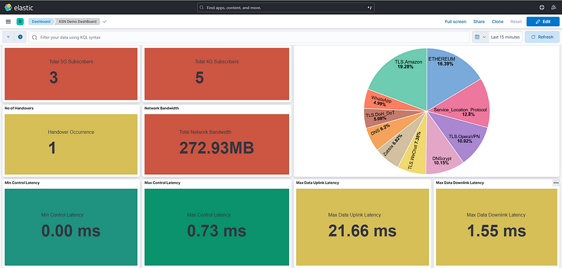Open panel options ellipsis on Max Data Downlink Latency
The width and height of the screenshot is (562, 268).
(x=556, y=183)
